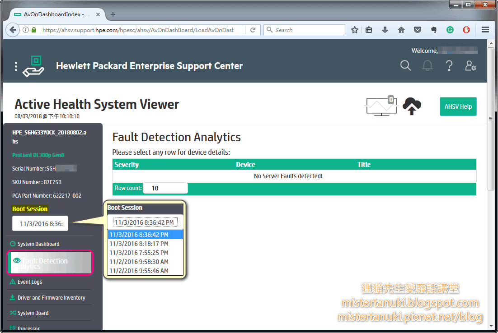Select Fault Detection Analytics in the sidebar
The width and height of the screenshot is (498, 333).
click(x=50, y=263)
